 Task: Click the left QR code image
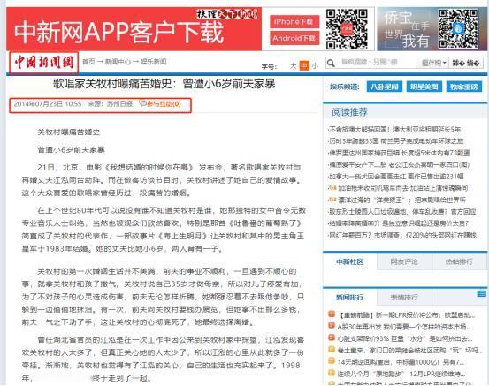pyautogui.click(x=347, y=29)
